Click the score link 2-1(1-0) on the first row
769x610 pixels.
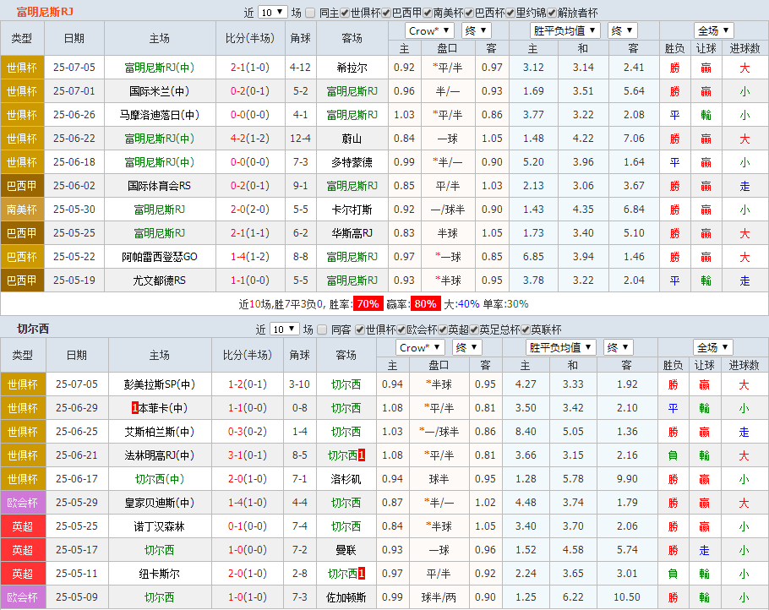250,68
